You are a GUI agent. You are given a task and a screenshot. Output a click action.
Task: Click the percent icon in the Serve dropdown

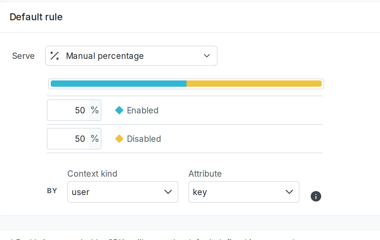(x=55, y=56)
